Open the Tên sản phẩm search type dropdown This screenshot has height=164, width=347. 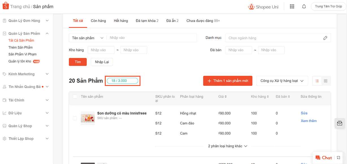(x=88, y=38)
